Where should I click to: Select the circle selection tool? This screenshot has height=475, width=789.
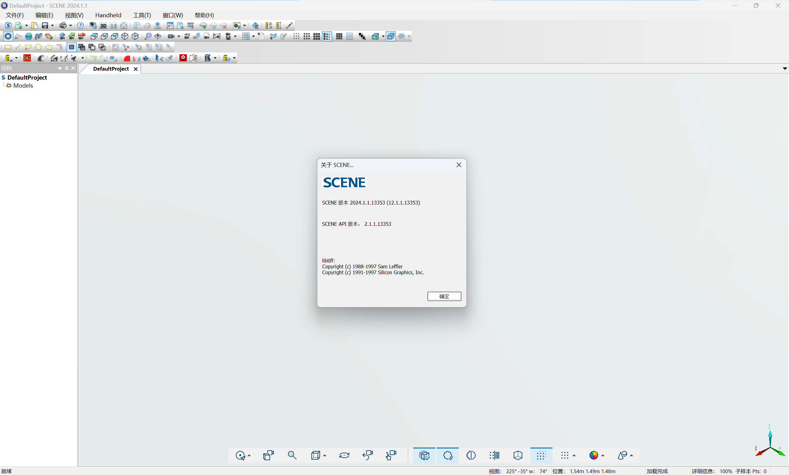(39, 47)
